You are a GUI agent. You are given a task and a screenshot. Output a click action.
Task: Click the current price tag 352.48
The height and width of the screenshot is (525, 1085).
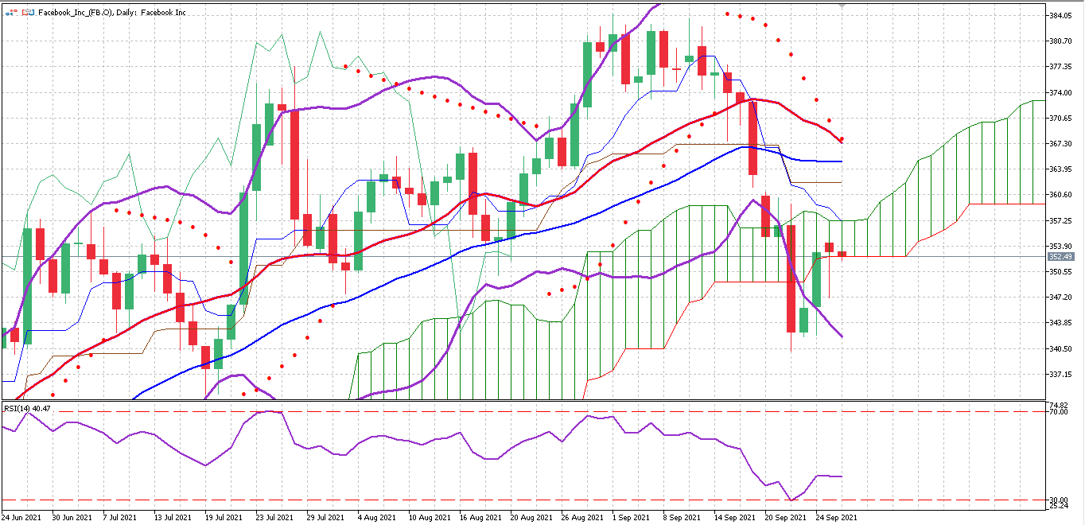point(1061,256)
